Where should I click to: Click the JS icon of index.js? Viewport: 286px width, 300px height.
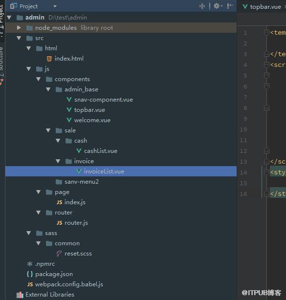tap(59, 202)
